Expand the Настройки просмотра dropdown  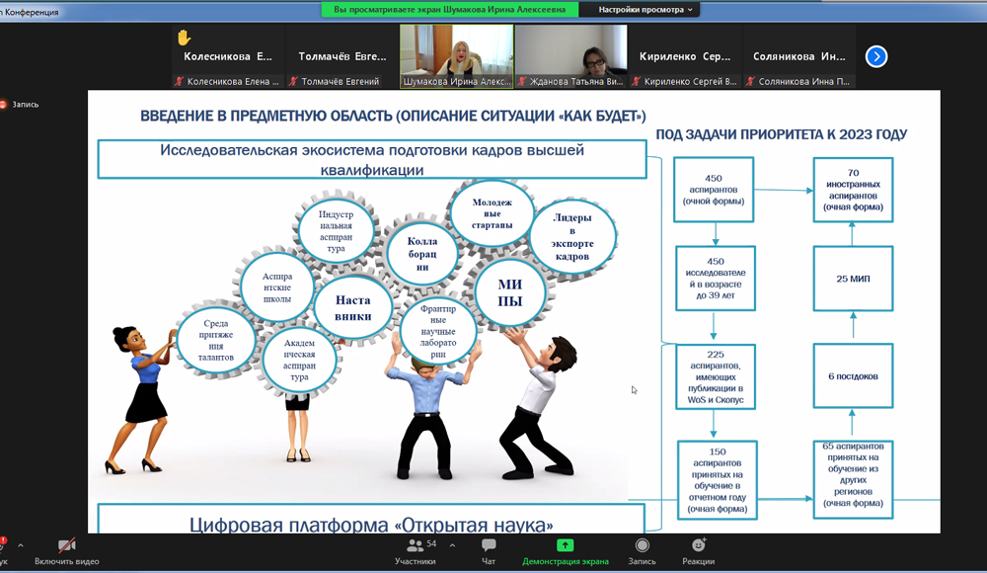coord(645,9)
